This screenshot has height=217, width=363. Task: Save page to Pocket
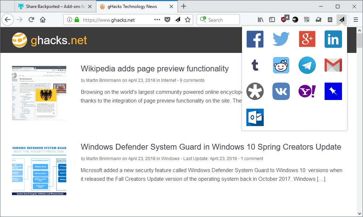click(167, 20)
